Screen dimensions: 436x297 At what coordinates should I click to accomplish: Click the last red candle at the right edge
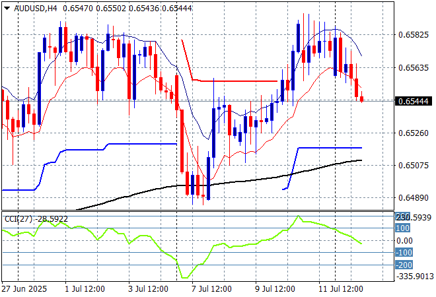(x=362, y=99)
